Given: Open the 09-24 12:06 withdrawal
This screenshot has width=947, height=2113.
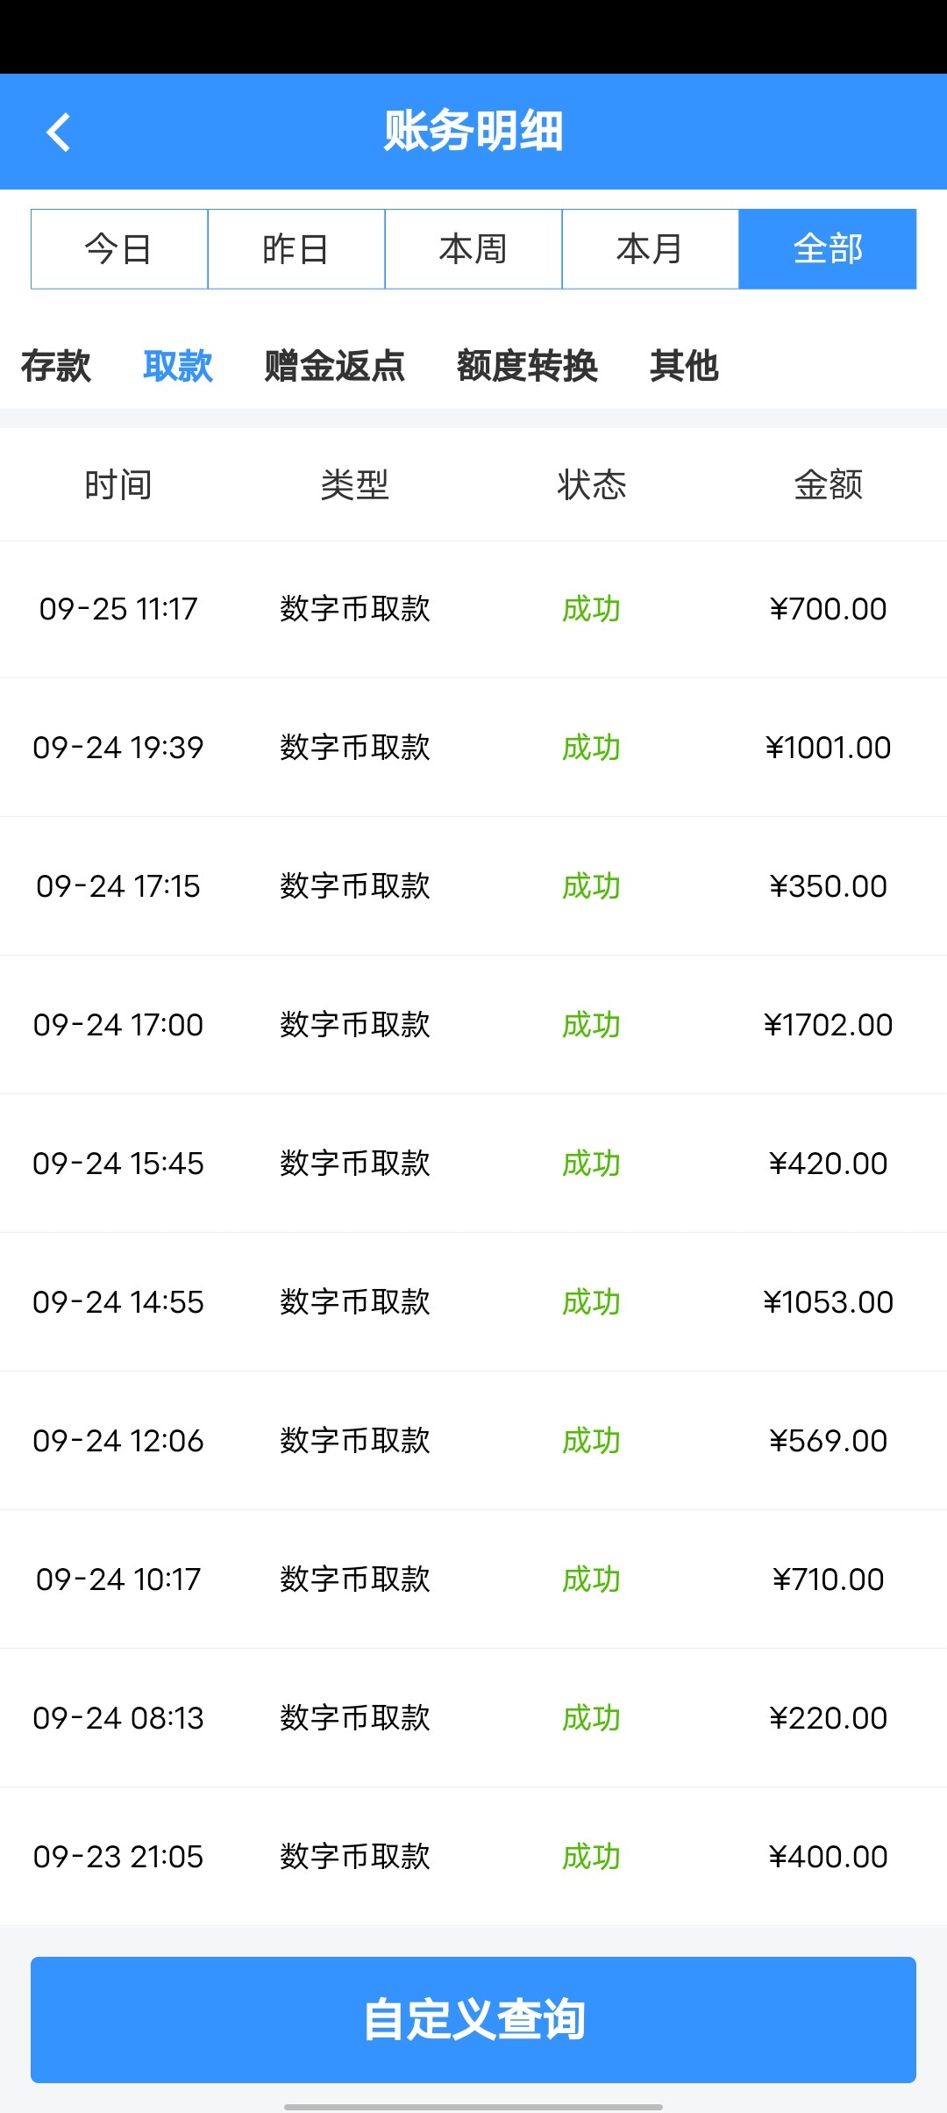Looking at the screenshot, I should (x=473, y=1441).
